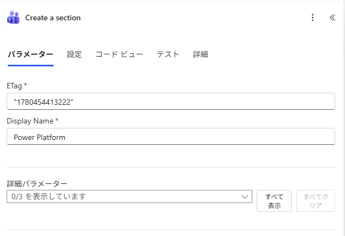Switch to the コード ビュー tab

(119, 54)
